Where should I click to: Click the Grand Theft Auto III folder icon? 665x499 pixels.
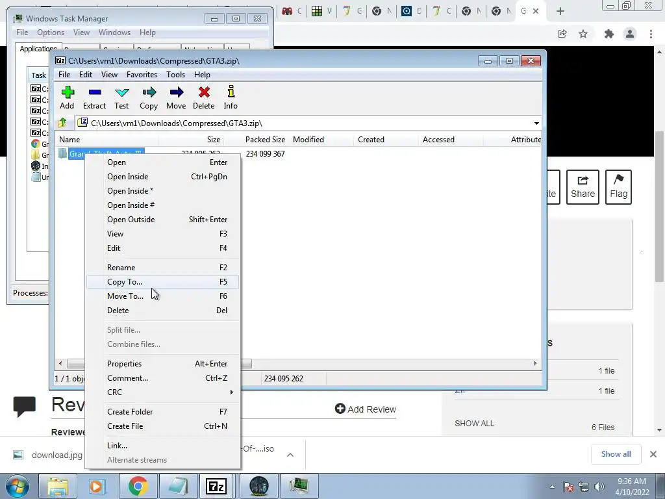(63, 153)
